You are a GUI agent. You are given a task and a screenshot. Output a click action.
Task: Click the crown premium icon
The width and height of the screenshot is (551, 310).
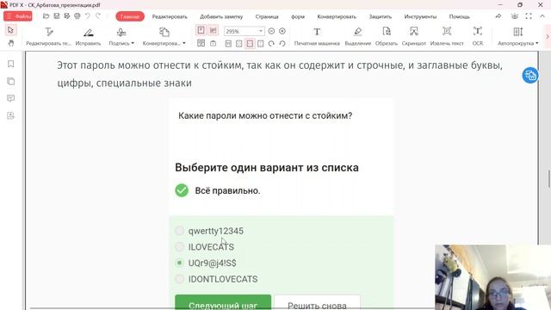515,16
